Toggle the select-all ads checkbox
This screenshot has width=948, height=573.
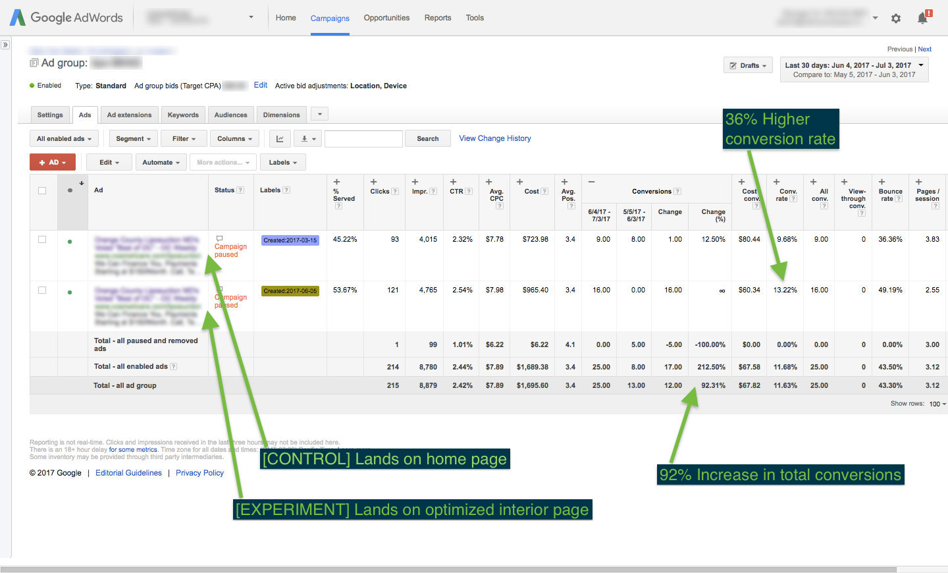[x=42, y=190]
